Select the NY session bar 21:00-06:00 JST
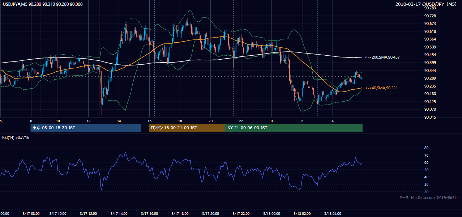This screenshot has width=462, height=217. click(x=294, y=128)
